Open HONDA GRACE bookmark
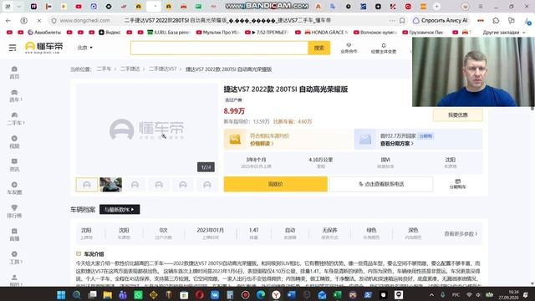 coord(326,33)
